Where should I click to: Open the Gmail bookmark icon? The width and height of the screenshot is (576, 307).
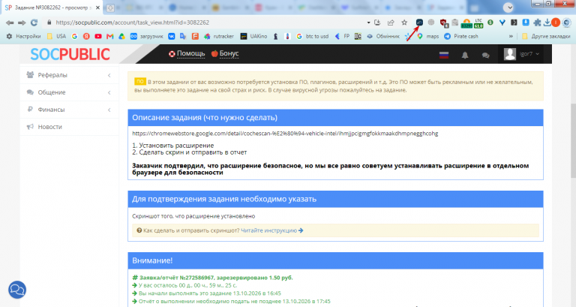pyautogui.click(x=109, y=36)
